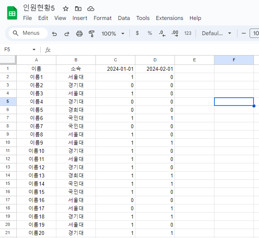Click the 2024-01-01 header cell
The width and height of the screenshot is (259, 238).
coord(115,69)
